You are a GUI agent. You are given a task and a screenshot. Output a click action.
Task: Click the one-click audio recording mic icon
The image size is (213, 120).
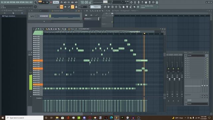pyautogui.click(x=138, y=2)
